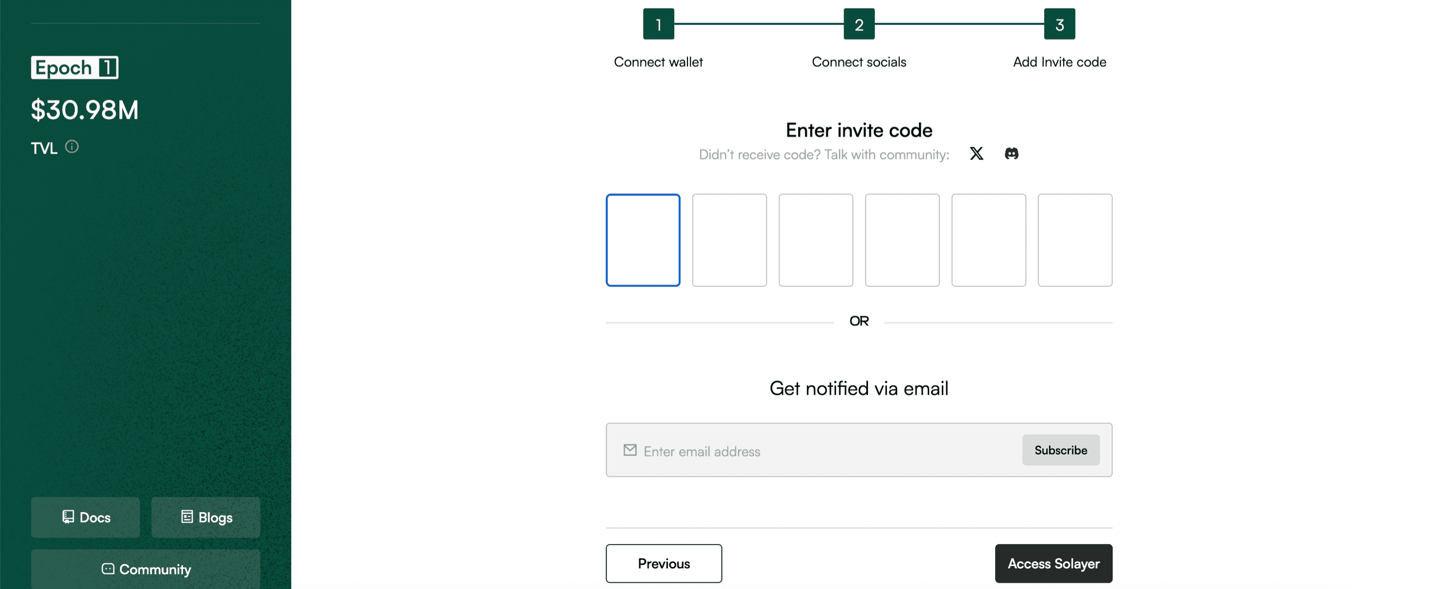Select the fourth invite code box
The image size is (1436, 589).
[x=902, y=240]
